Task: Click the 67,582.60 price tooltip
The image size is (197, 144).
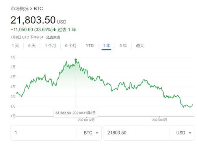Action: pos(76,113)
